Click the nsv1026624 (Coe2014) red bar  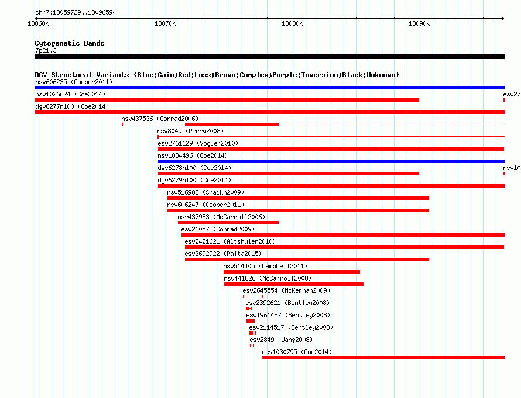click(227, 100)
